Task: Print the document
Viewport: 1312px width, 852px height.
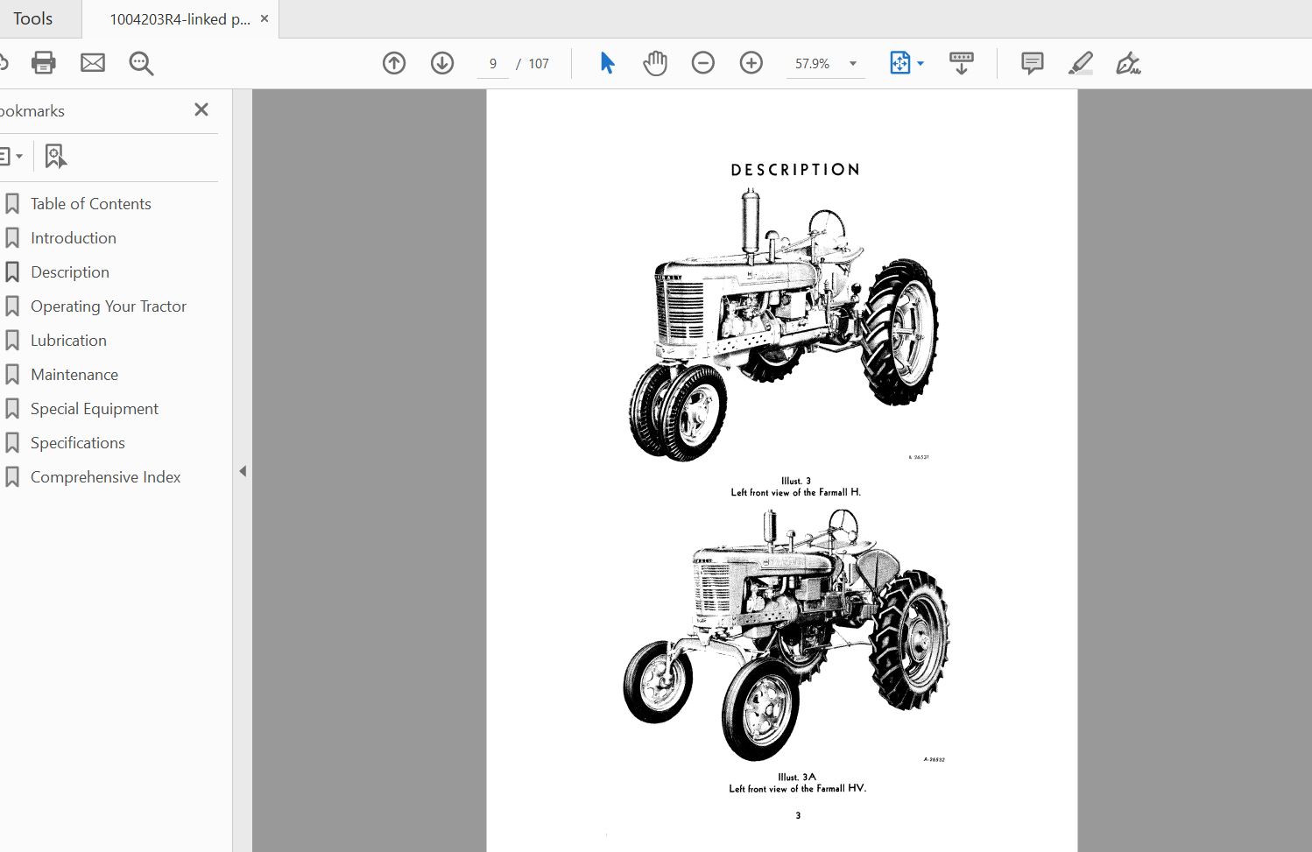Action: (43, 62)
